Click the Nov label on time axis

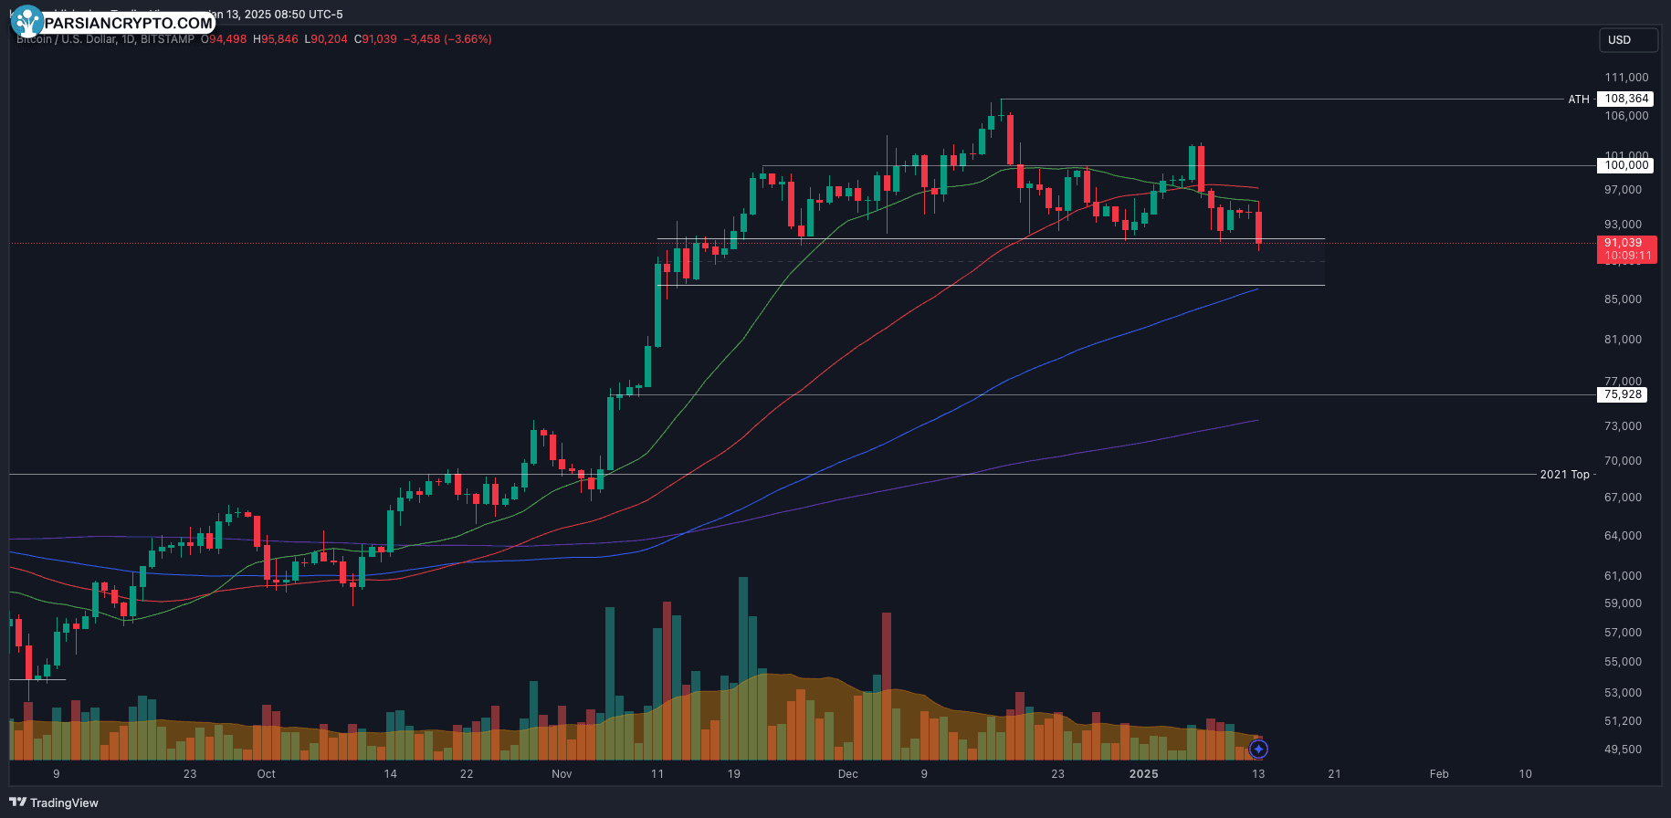[x=562, y=774]
